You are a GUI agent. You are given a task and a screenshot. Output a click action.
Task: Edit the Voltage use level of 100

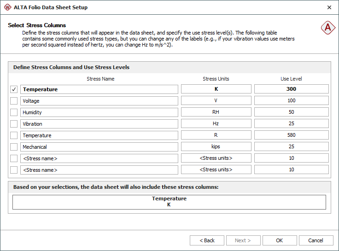291,101
